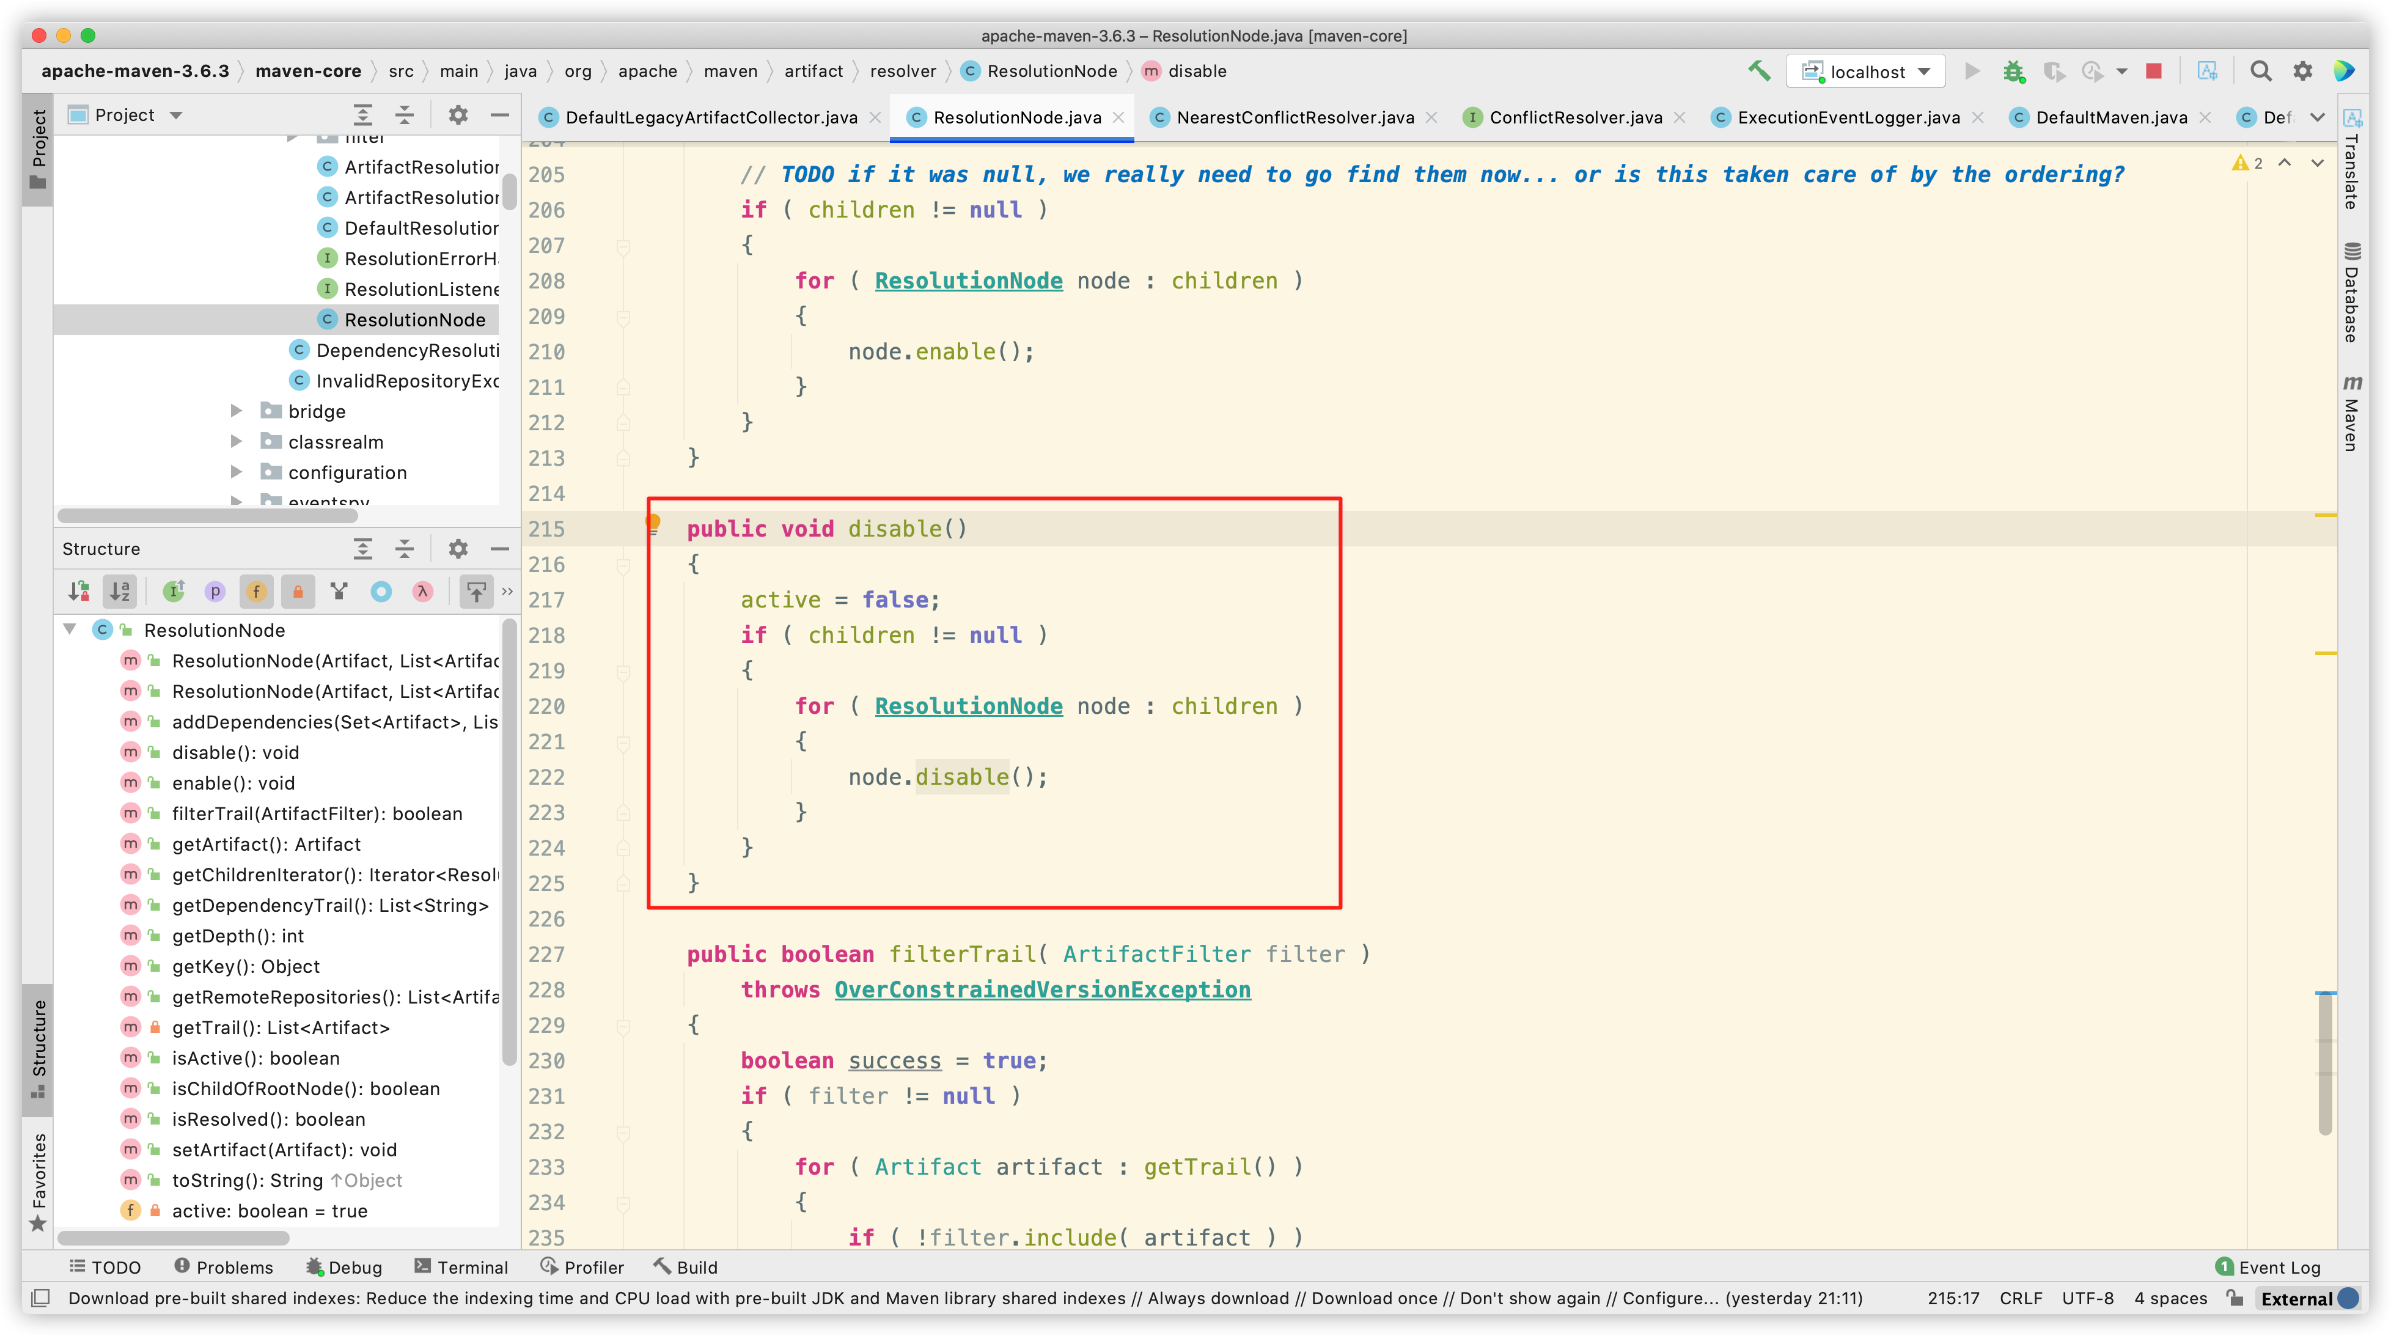Open the Database side panel
The width and height of the screenshot is (2391, 1336).
(2352, 292)
